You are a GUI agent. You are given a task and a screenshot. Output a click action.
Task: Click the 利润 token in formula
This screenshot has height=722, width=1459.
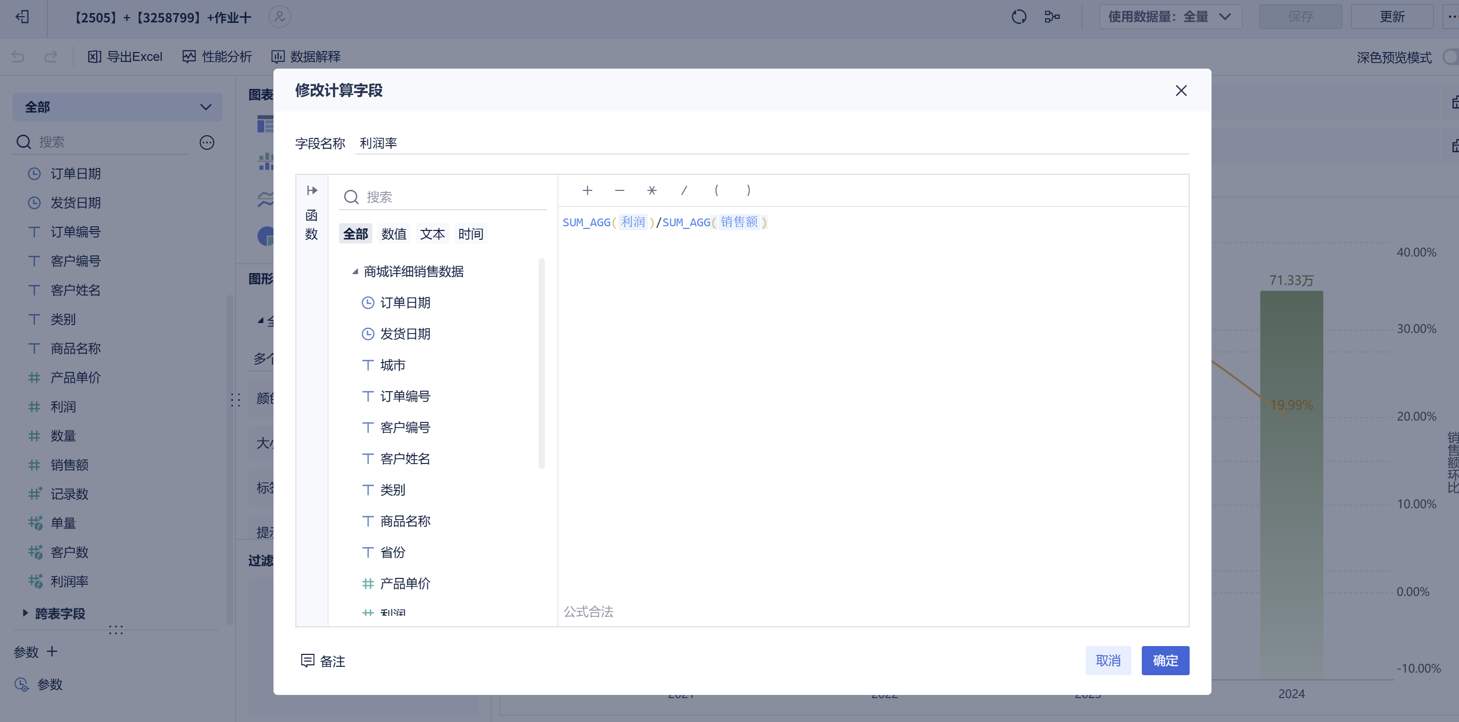click(x=633, y=222)
